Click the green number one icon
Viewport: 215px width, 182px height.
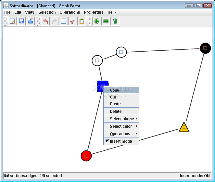click(x=115, y=21)
